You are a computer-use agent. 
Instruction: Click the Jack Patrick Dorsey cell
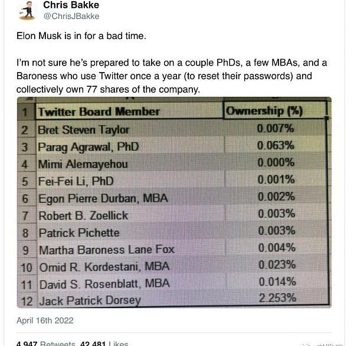coord(90,301)
